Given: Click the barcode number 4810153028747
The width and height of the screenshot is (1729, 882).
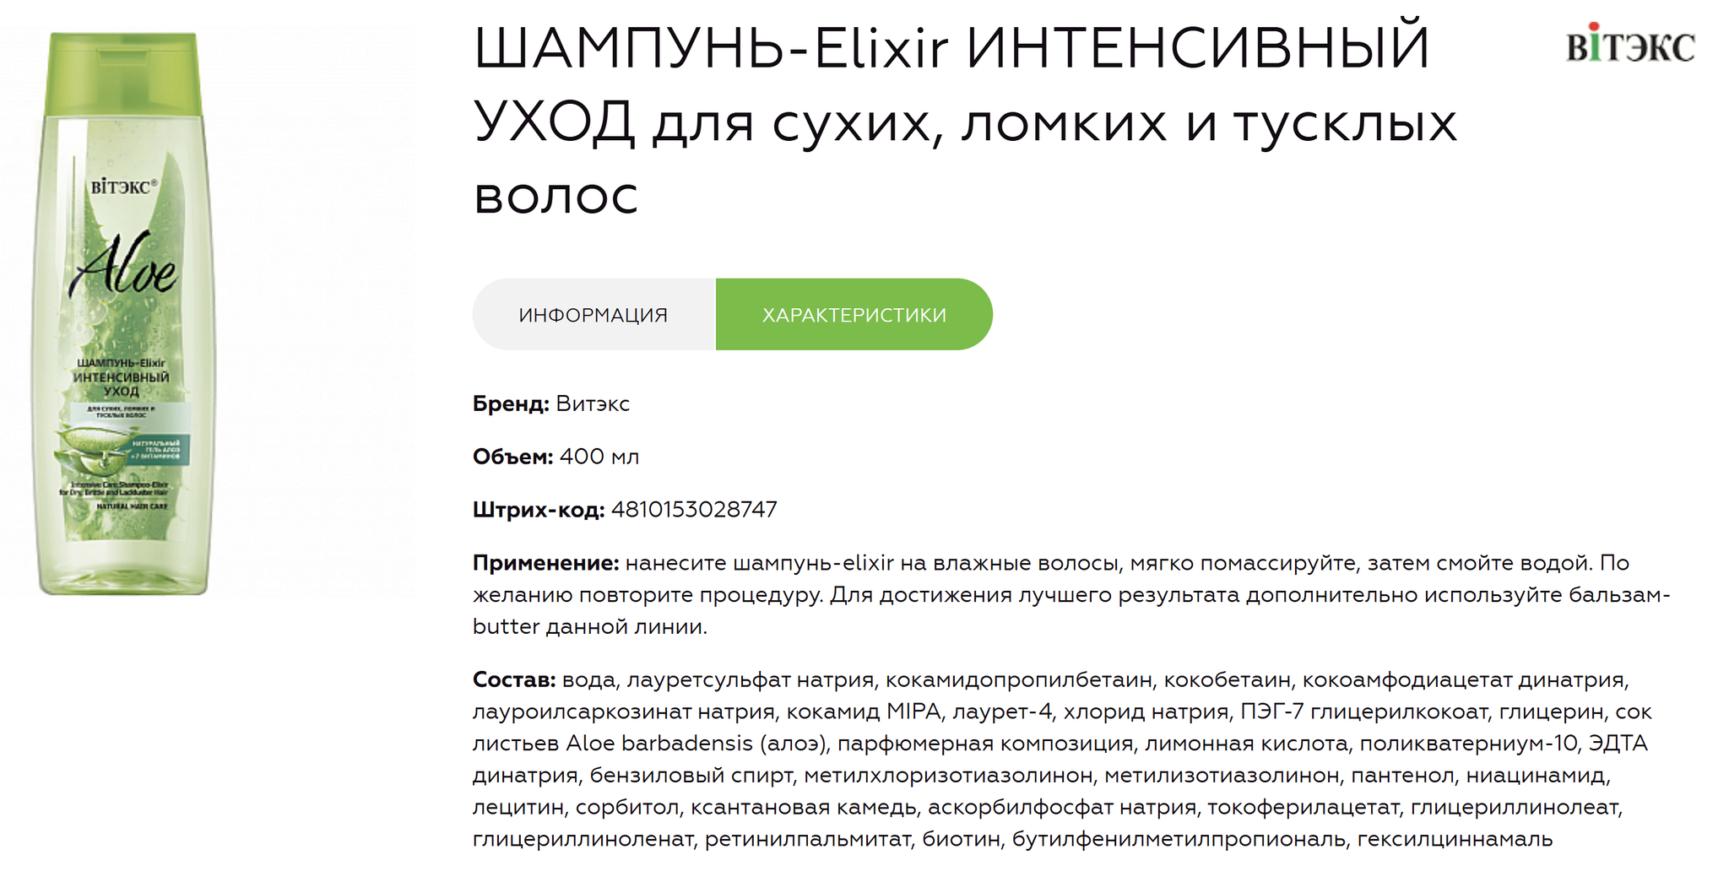Looking at the screenshot, I should 694,510.
